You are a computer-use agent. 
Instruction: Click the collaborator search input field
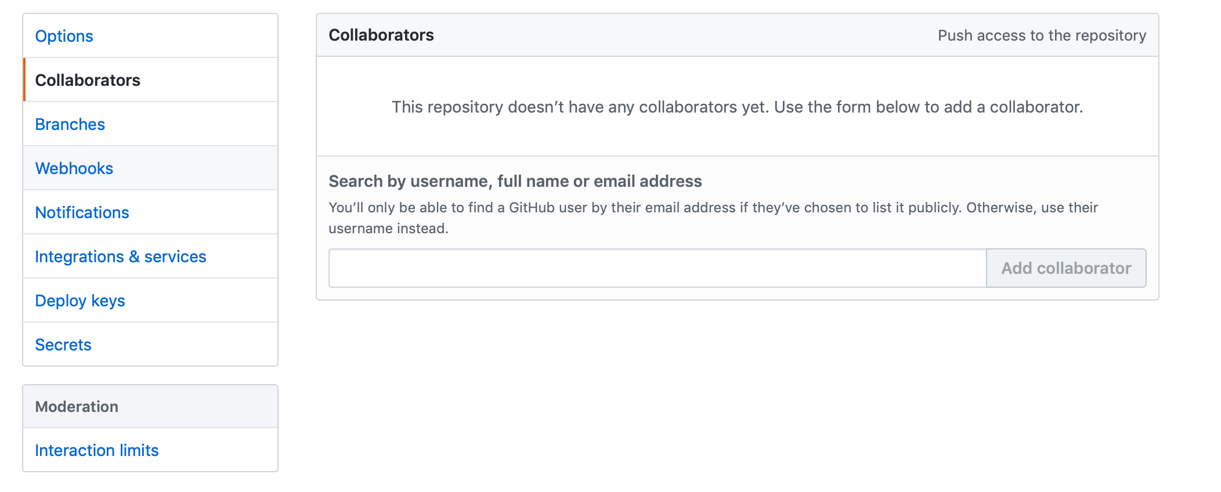click(x=658, y=268)
